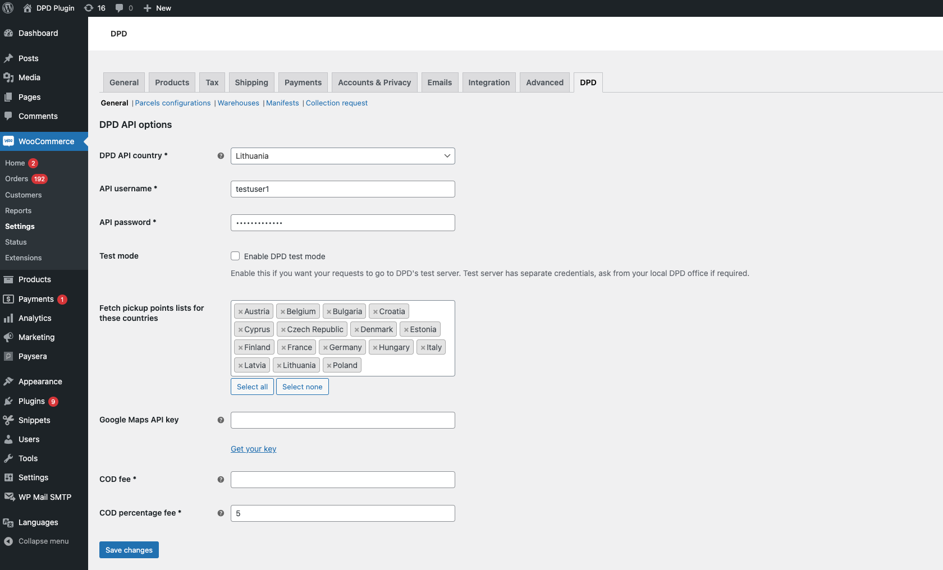The width and height of the screenshot is (943, 570).
Task: Switch to the Integration tab
Action: 489,82
